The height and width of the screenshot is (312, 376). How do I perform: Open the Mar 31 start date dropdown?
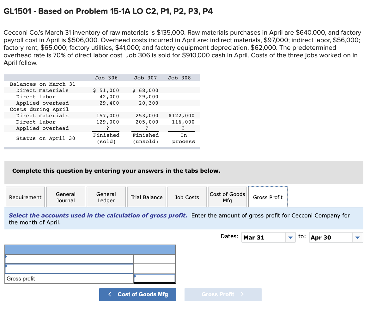(290, 237)
